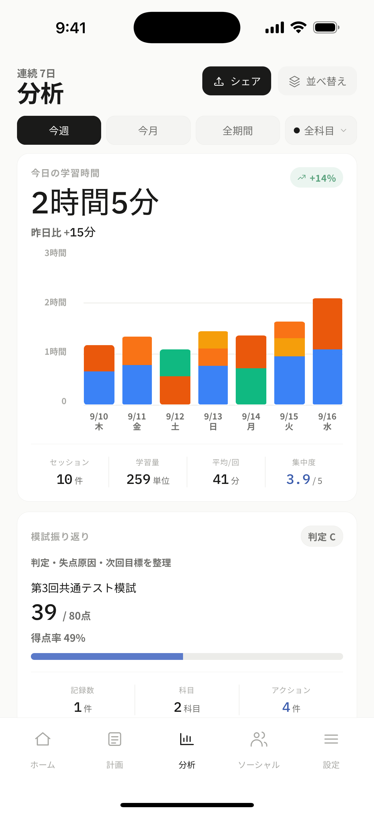Tap the battery status icon
The image size is (374, 814).
[x=326, y=28]
